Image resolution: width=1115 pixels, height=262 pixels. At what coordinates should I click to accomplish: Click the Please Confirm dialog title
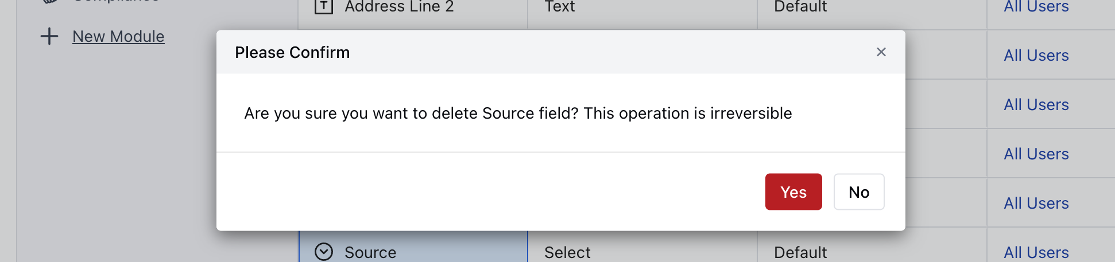point(292,52)
